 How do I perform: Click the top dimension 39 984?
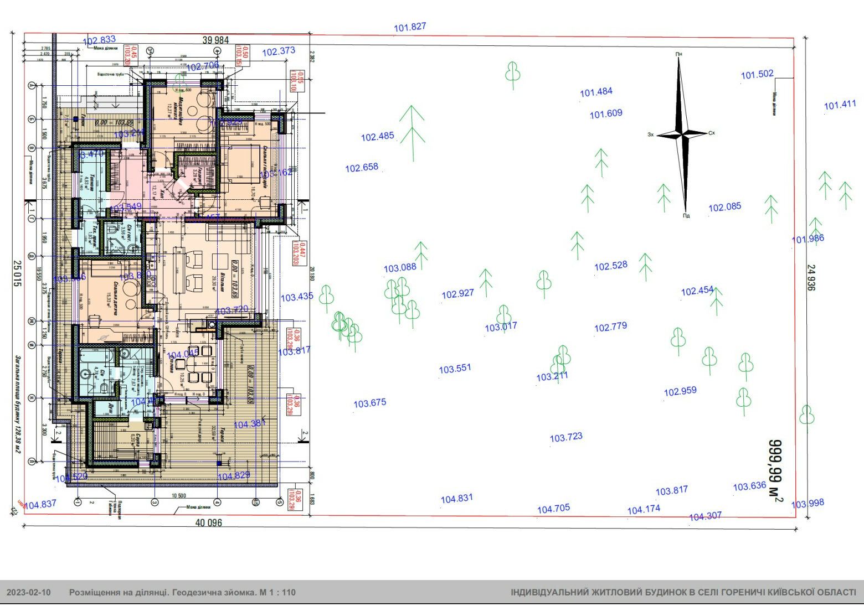coord(215,40)
